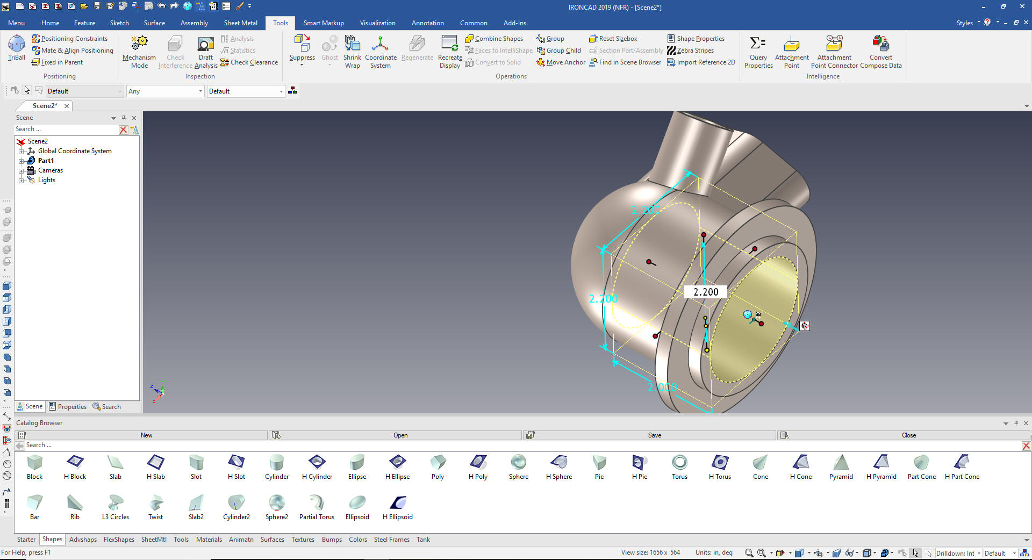Open Query Properties
Screen dimensions: 1032x560
(x=758, y=52)
